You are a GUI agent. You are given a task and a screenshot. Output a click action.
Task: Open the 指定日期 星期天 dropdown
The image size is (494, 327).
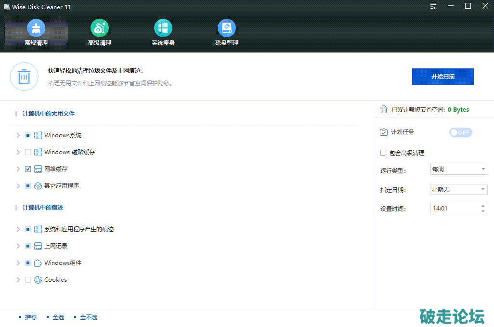[x=459, y=190]
